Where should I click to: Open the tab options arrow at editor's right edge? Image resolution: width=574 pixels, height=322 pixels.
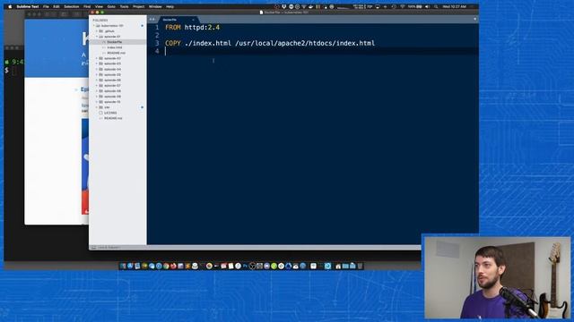[x=475, y=19]
